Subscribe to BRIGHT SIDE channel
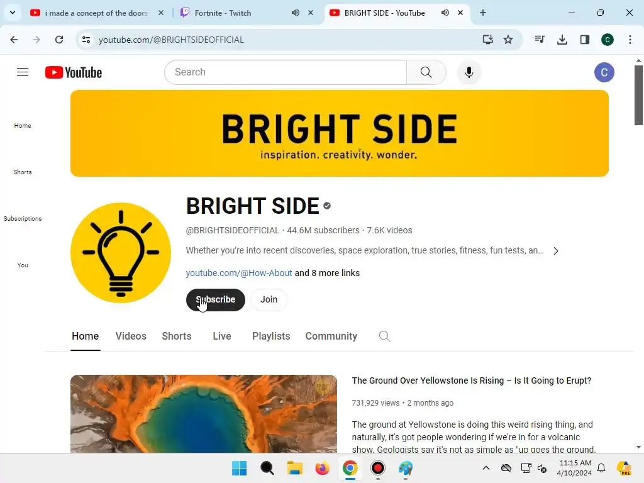 coord(216,300)
